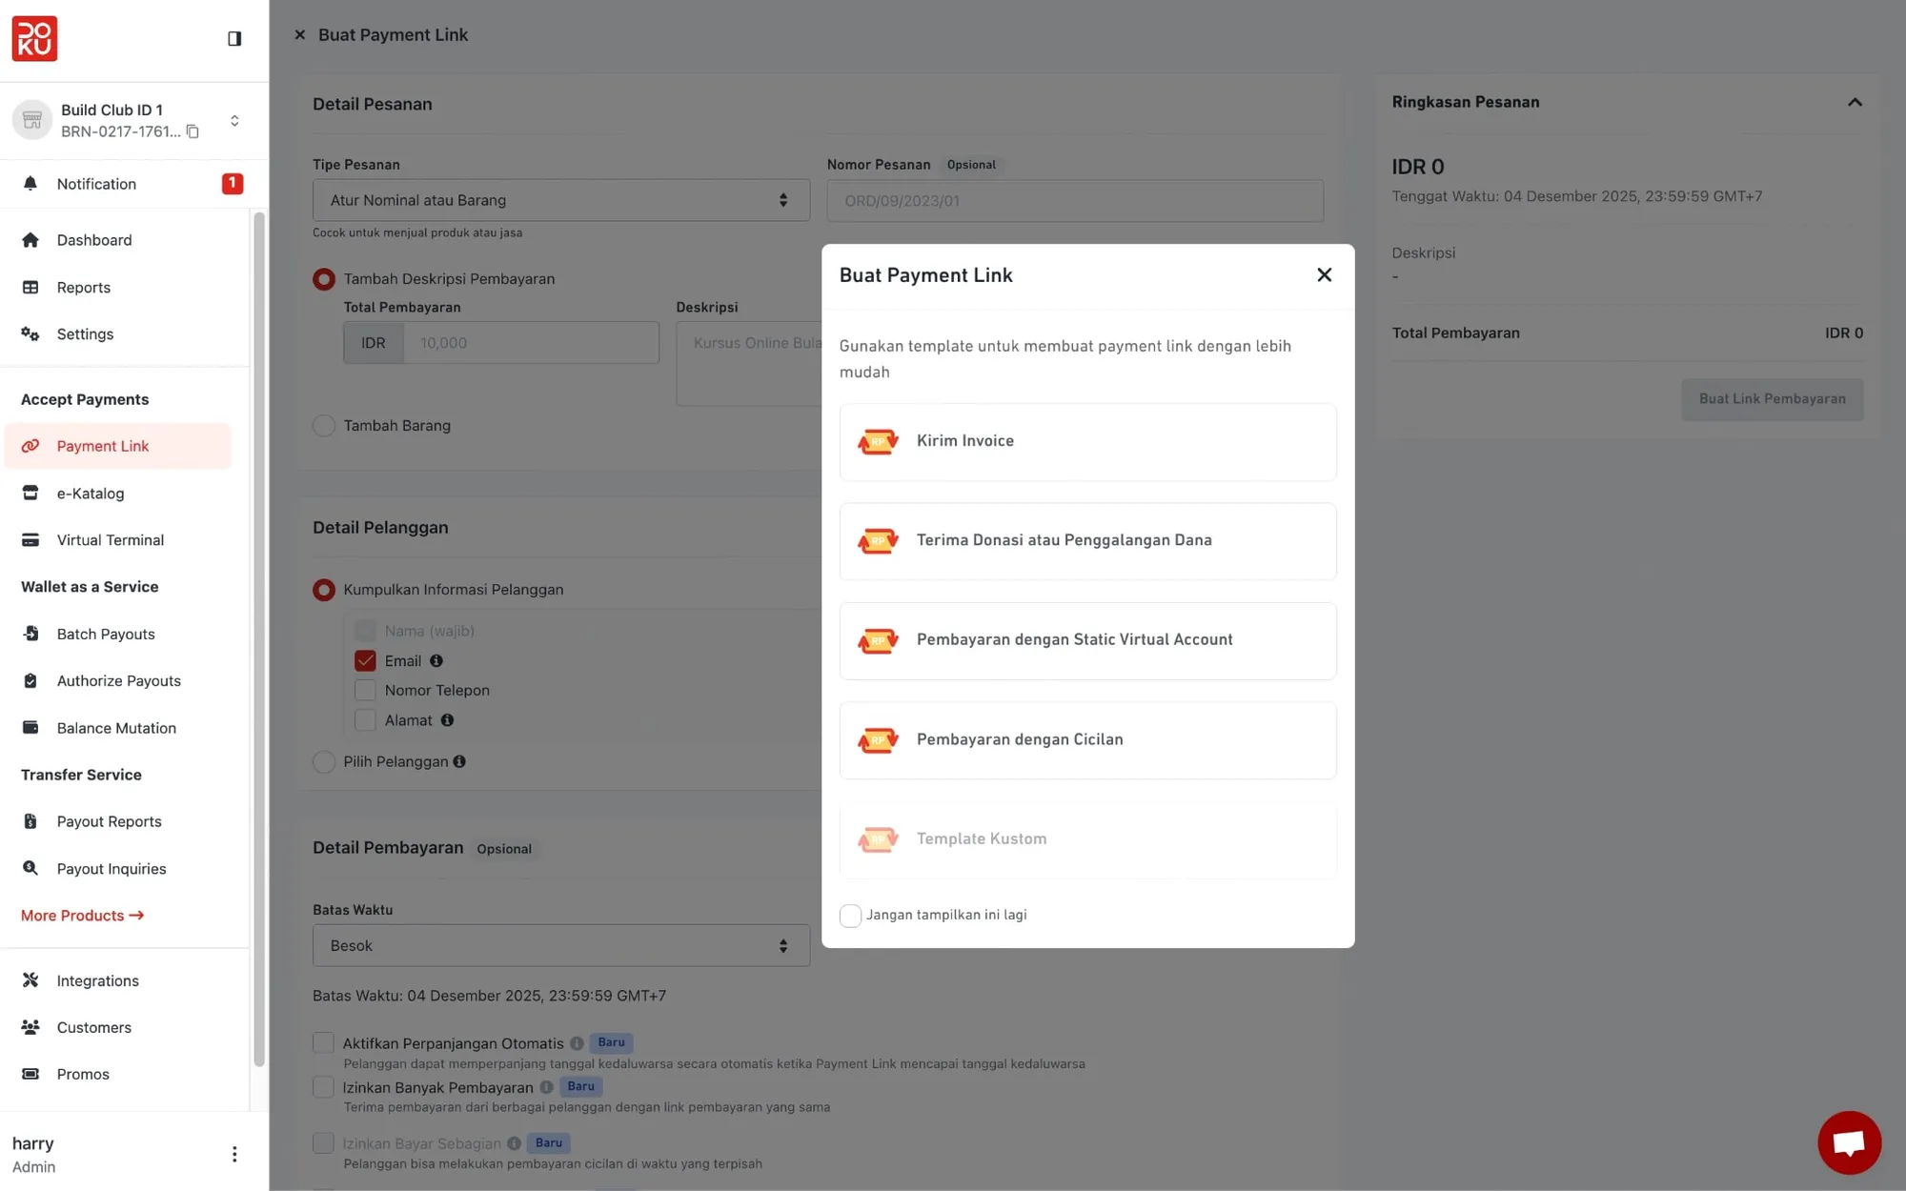Collapse the Ringkasan Pesanan panel

(1855, 102)
